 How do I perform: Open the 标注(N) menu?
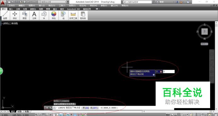coord(83,6)
